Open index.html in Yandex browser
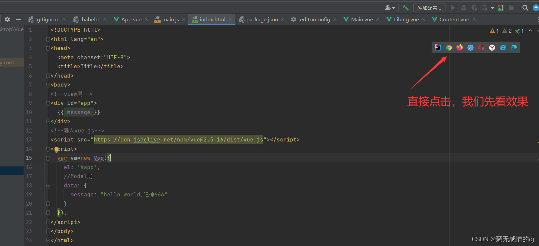The image size is (539, 246). point(492,48)
